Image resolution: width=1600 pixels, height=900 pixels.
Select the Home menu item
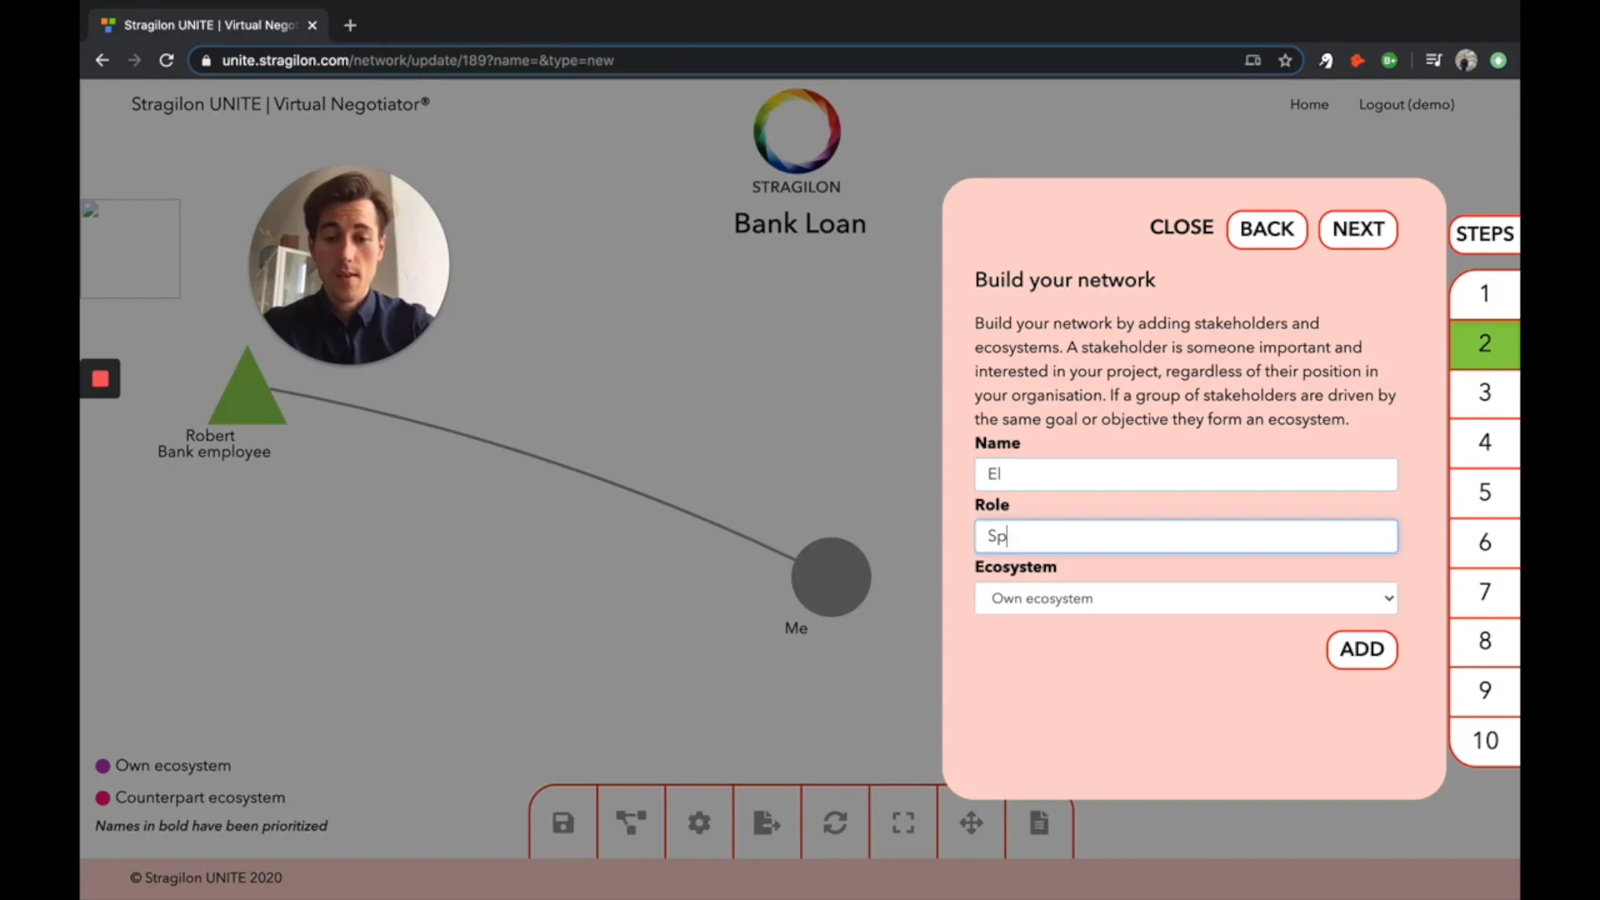[x=1309, y=104]
